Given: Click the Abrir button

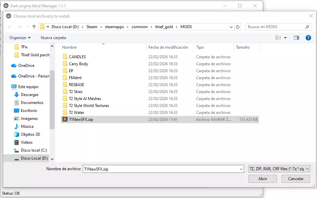Looking at the screenshot, I should [263, 179].
